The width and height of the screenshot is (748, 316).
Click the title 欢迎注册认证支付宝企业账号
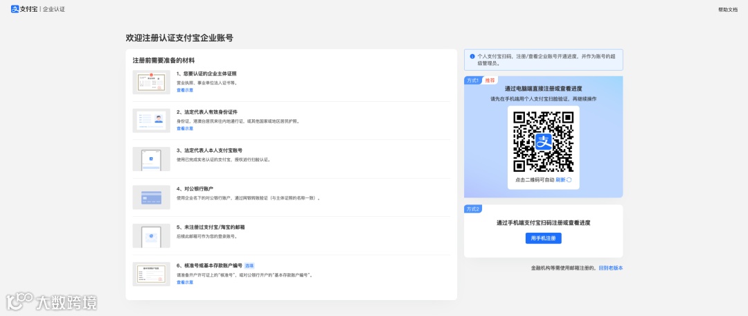coord(179,37)
